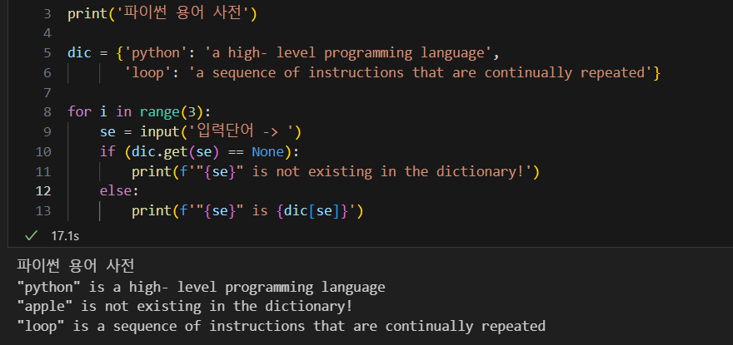Click line number 13 in the gutter

(x=43, y=211)
